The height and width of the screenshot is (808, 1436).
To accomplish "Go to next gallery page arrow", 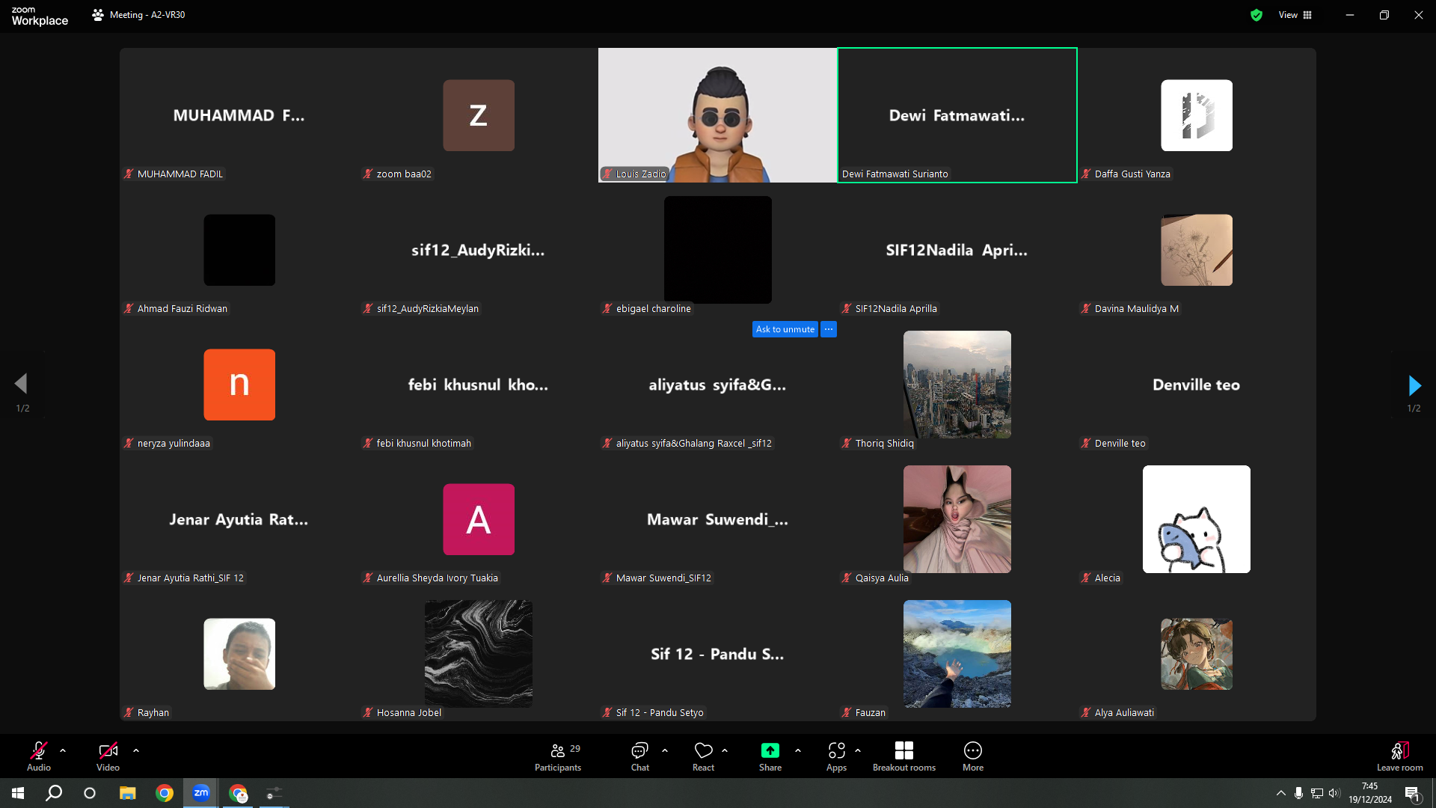I will 1414,385.
